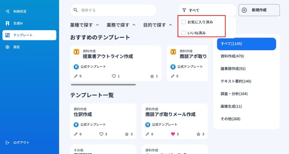Click the pencil icon on 提案書アウトライン作成 card
This screenshot has height=154, width=289.
point(76,76)
